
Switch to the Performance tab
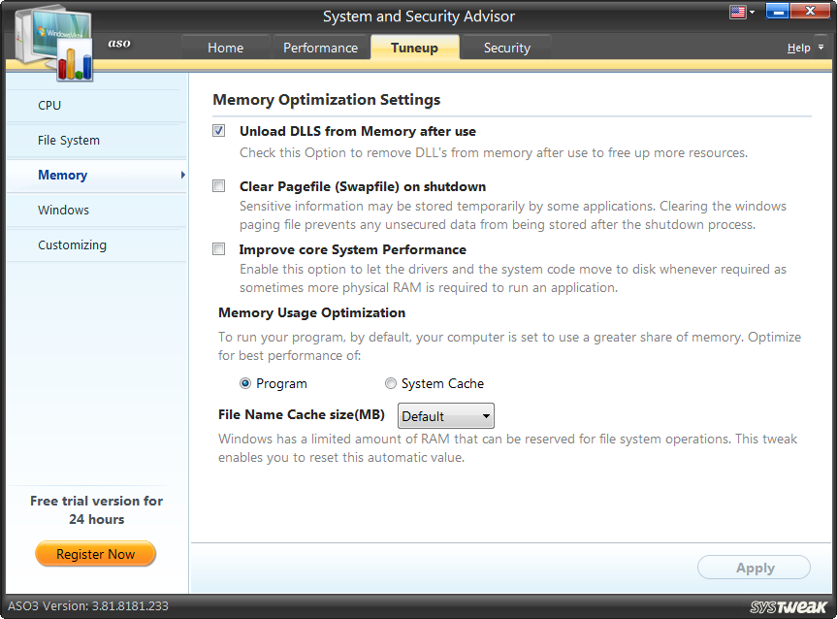[x=321, y=47]
